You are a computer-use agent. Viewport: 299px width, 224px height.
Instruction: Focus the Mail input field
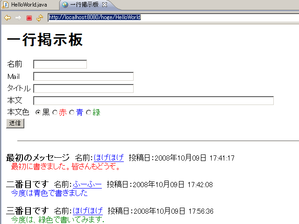click(83, 77)
